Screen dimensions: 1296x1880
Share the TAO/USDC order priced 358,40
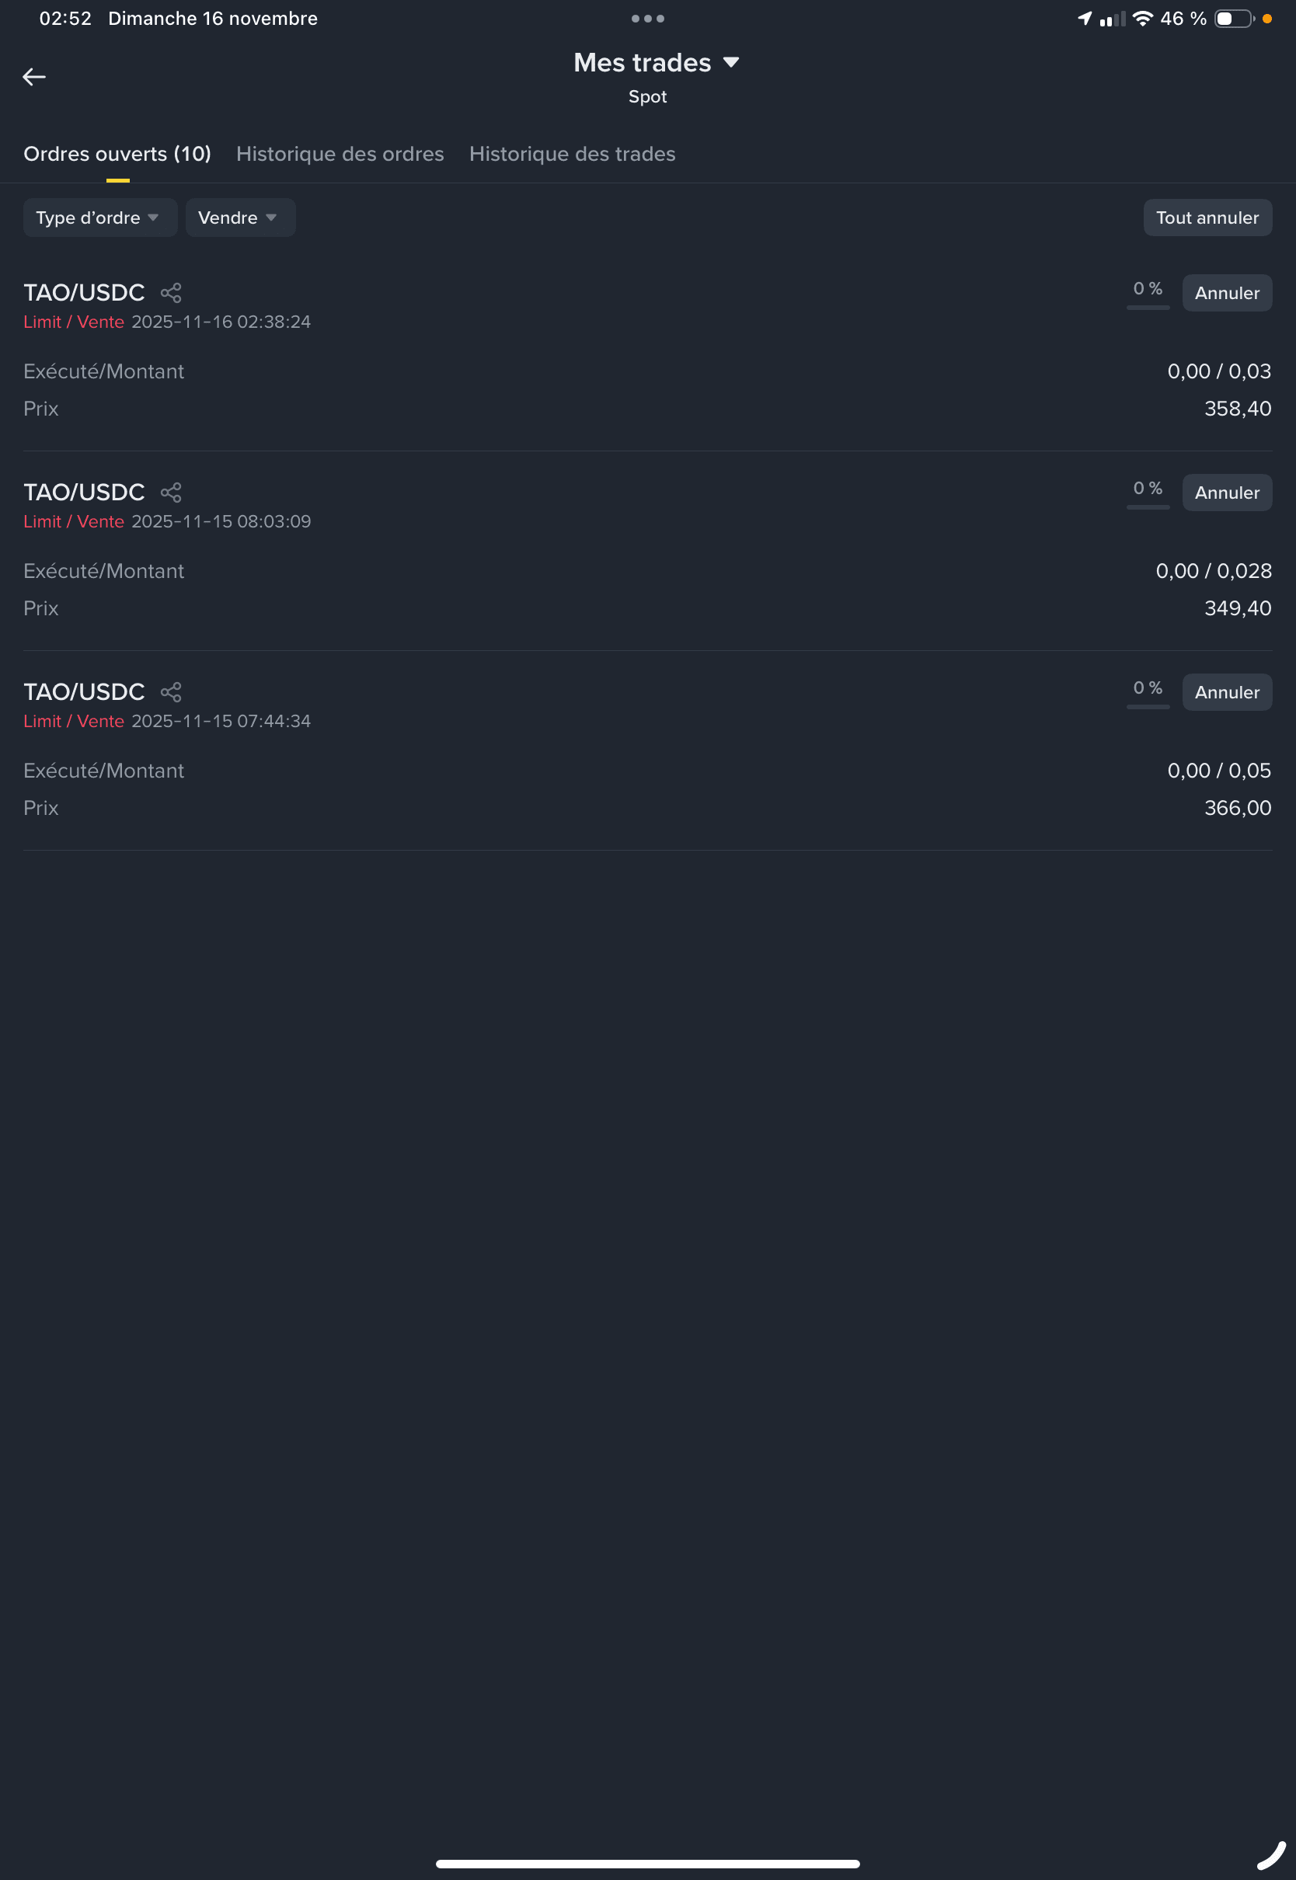170,293
